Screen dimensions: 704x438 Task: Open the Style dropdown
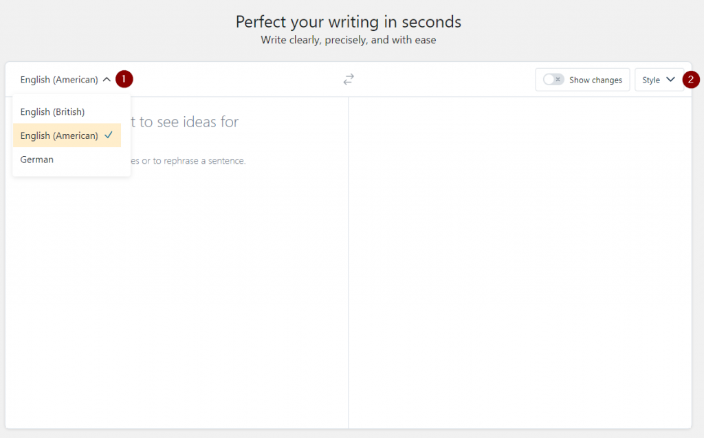coord(658,80)
